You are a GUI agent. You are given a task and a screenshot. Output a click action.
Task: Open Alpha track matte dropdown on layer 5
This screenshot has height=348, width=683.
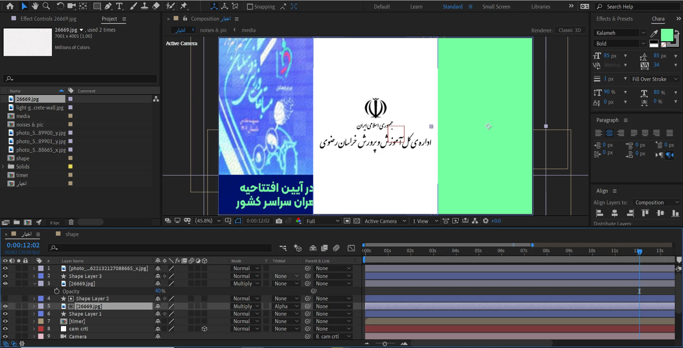(286, 306)
